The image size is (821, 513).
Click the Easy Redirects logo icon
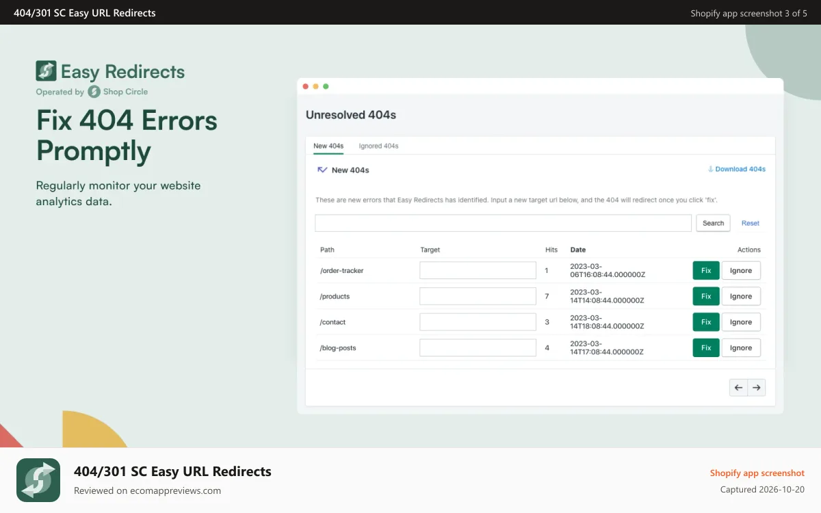(46, 71)
